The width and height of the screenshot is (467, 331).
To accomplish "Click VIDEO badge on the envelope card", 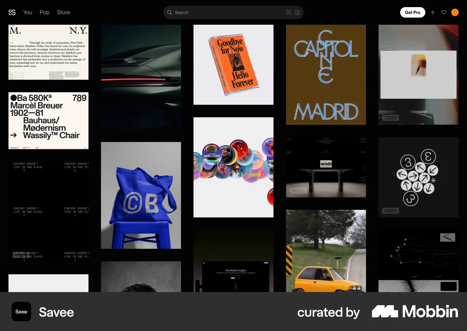I will point(390,118).
